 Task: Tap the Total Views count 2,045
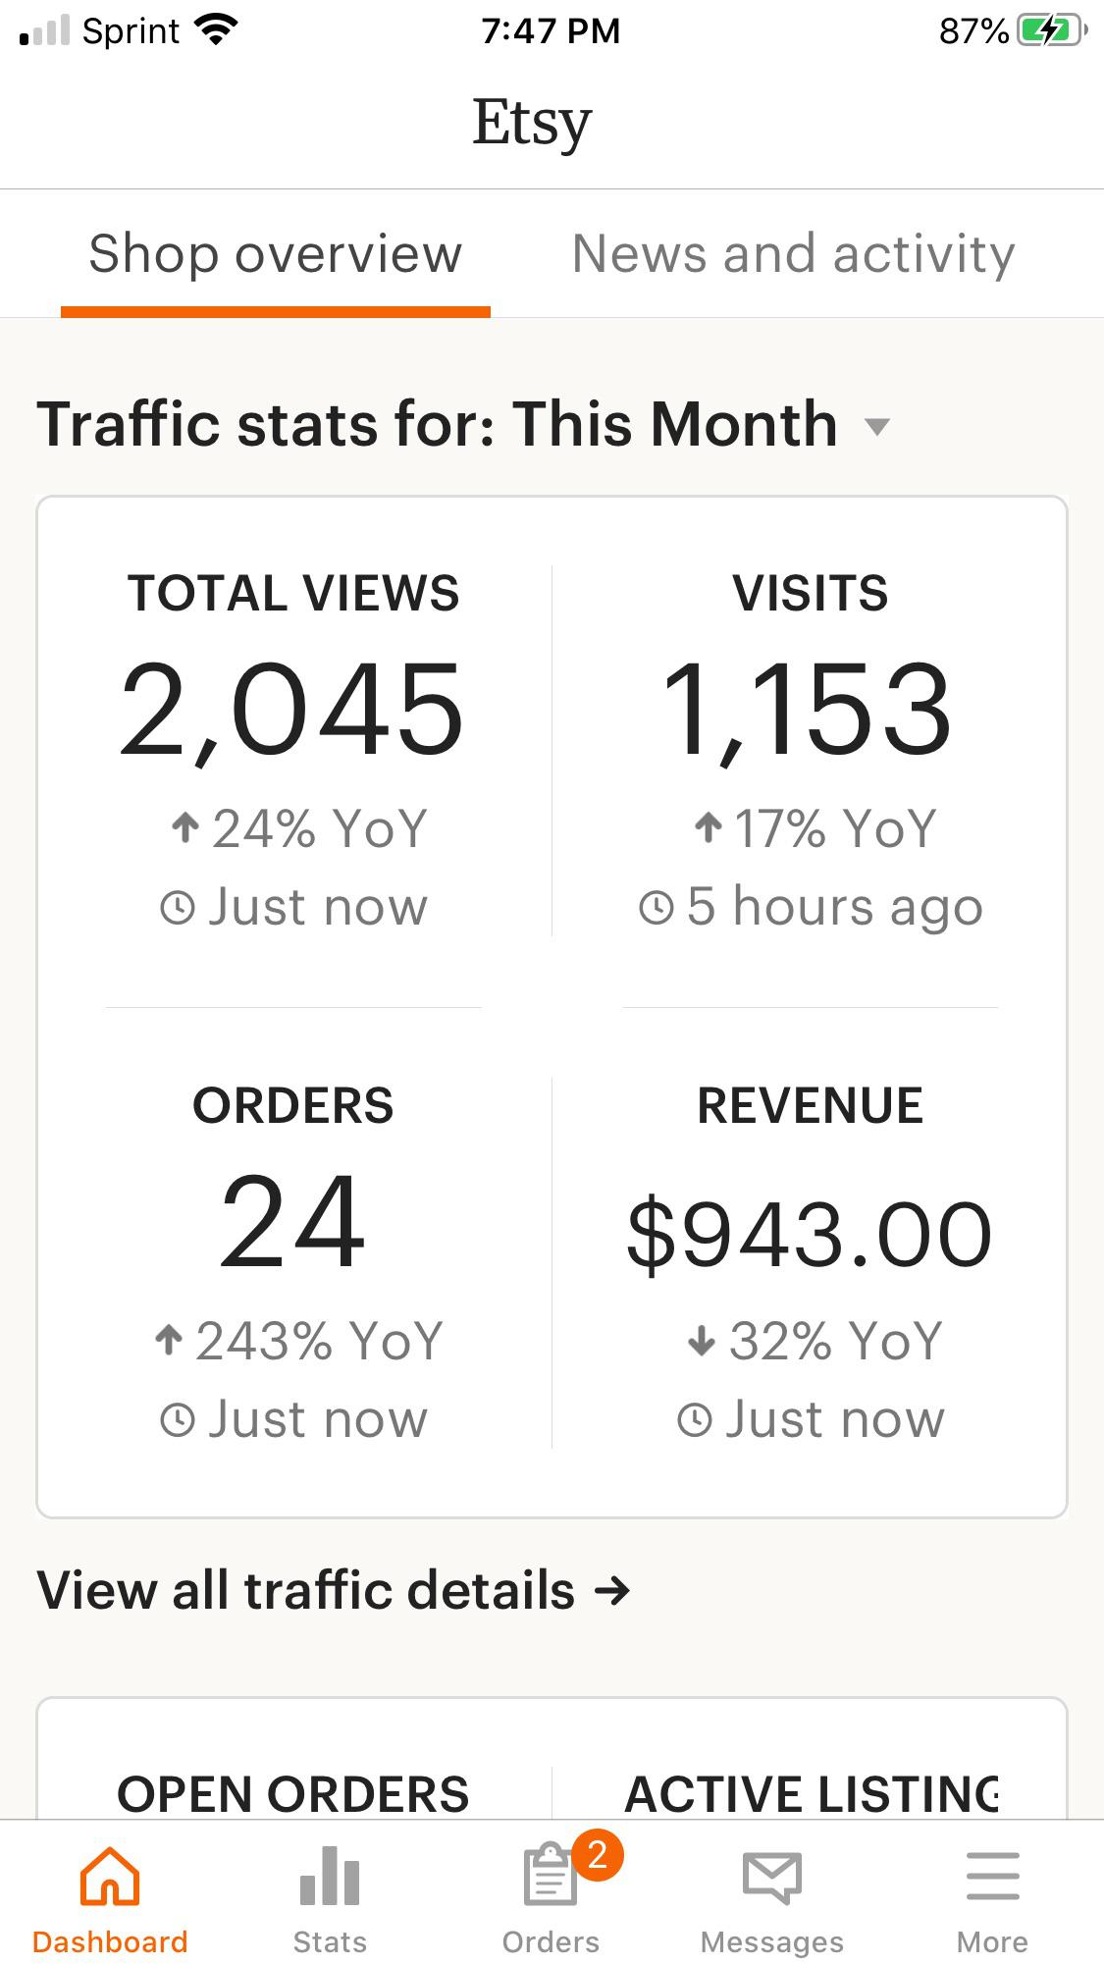[x=291, y=709]
